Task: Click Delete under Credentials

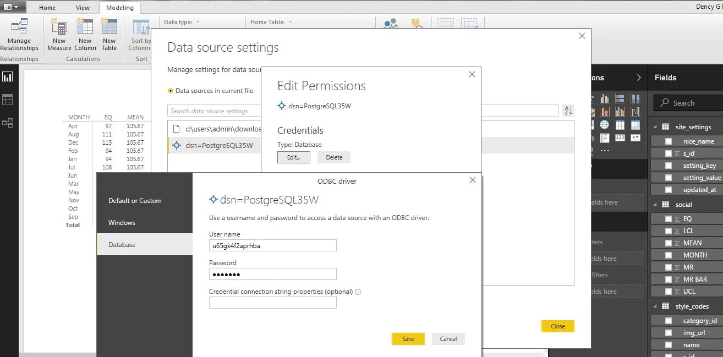Action: [x=333, y=157]
